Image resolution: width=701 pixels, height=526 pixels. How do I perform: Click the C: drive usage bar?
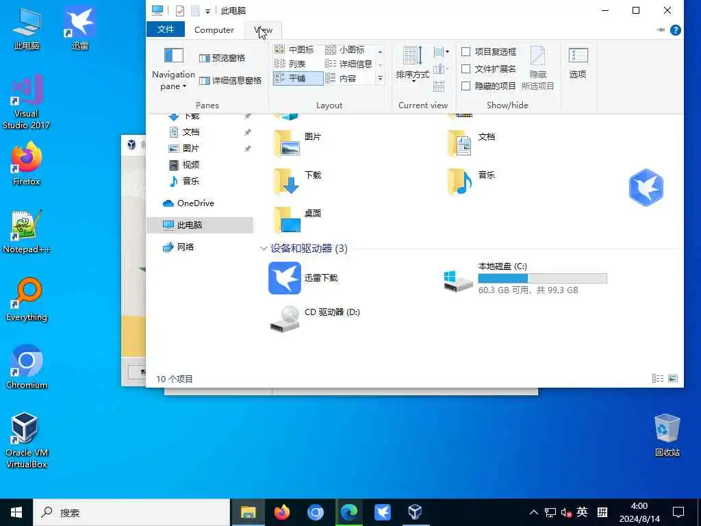pos(542,278)
